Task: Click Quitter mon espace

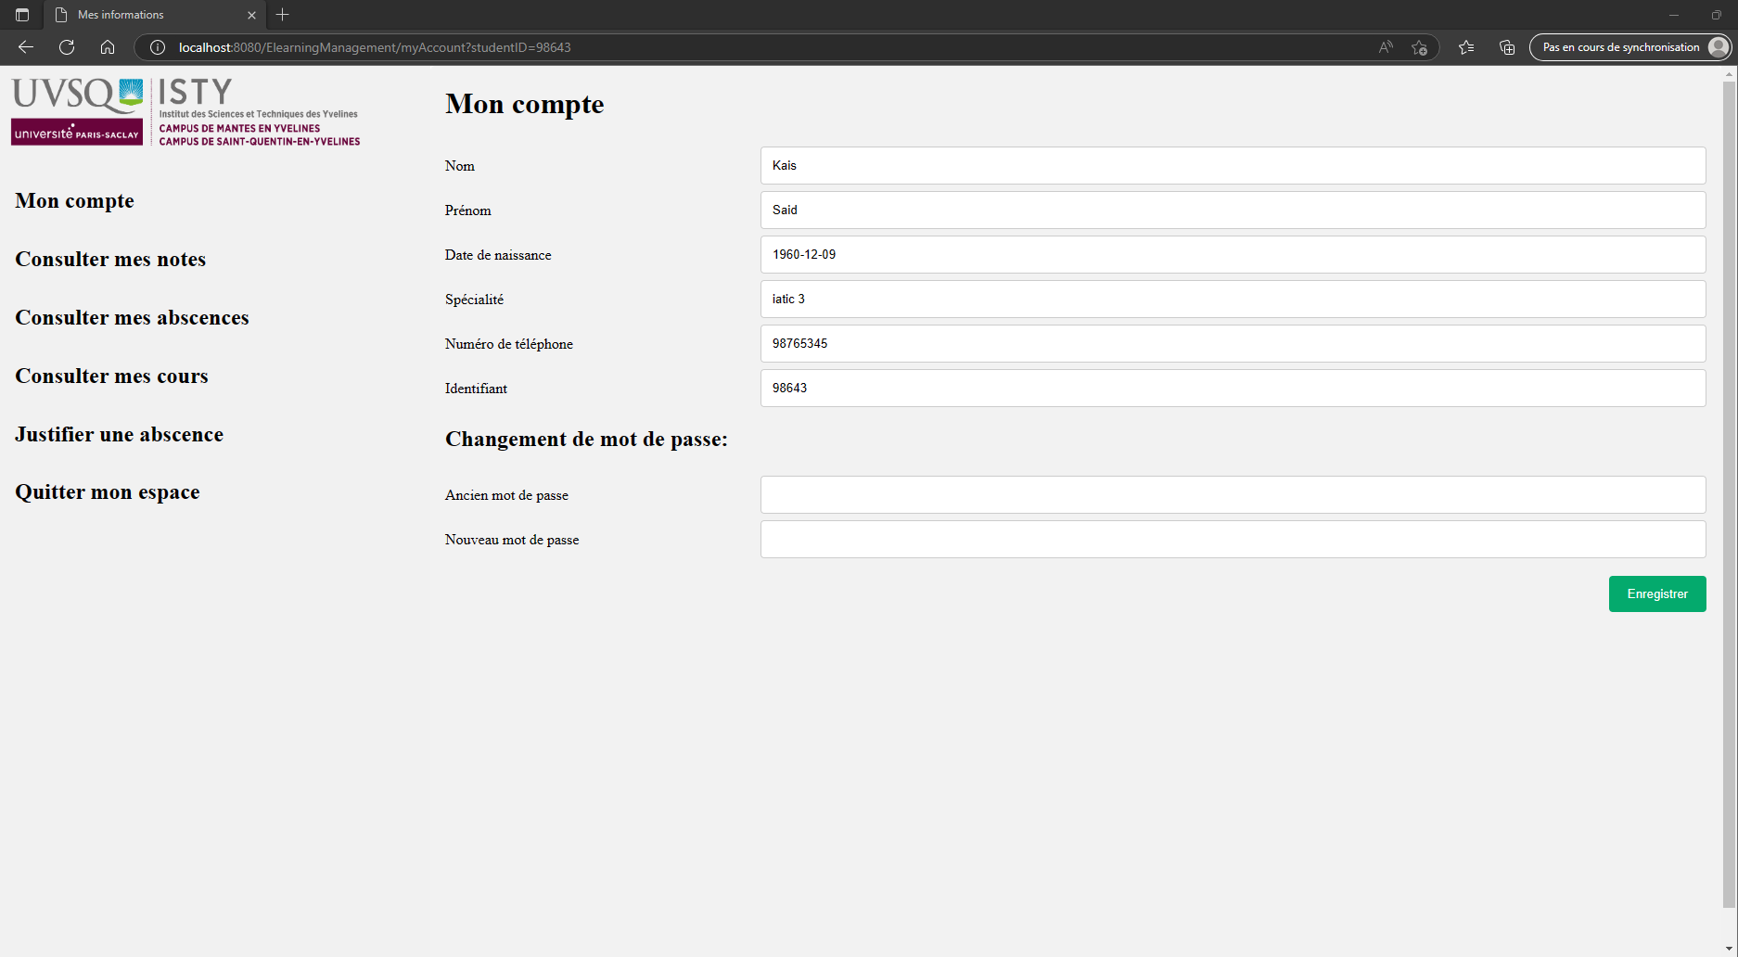Action: 107,491
